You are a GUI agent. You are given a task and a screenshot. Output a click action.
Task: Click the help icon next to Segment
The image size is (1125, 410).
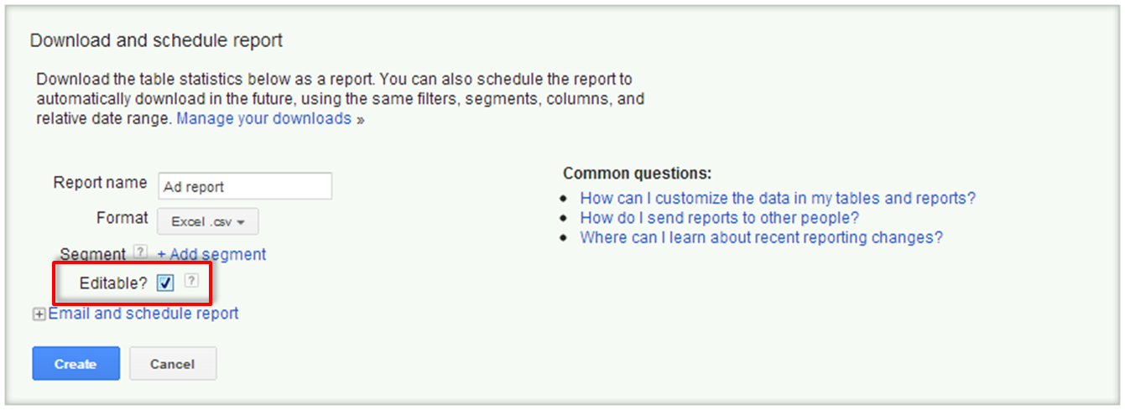coord(141,252)
